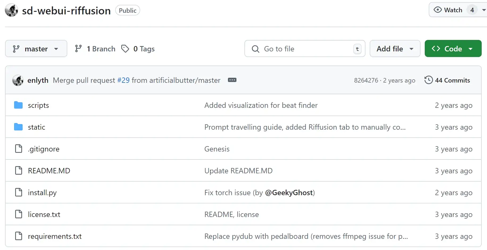This screenshot has height=250, width=487.
Task: Open the master branch dropdown
Action: (x=36, y=48)
